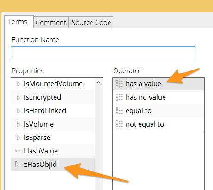Switch to the Comment tab
This screenshot has width=213, height=190.
(x=51, y=23)
